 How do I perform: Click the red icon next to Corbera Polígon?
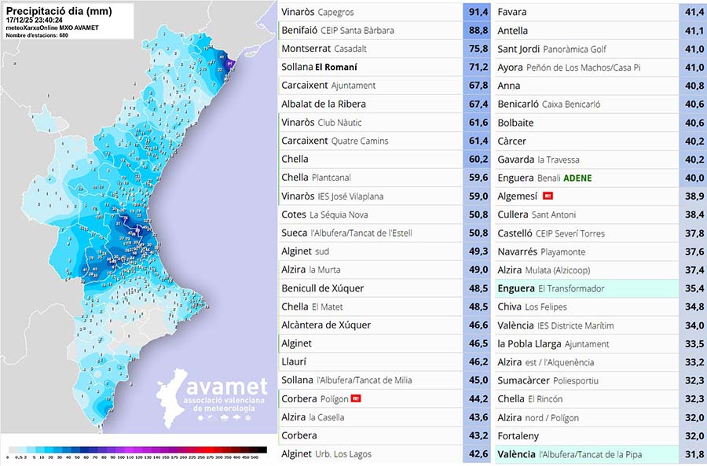tap(355, 399)
